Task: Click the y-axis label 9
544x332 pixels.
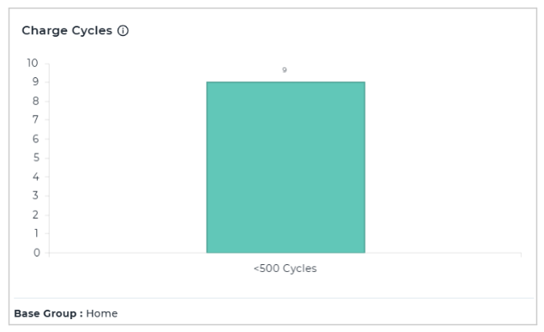Action: (x=36, y=81)
